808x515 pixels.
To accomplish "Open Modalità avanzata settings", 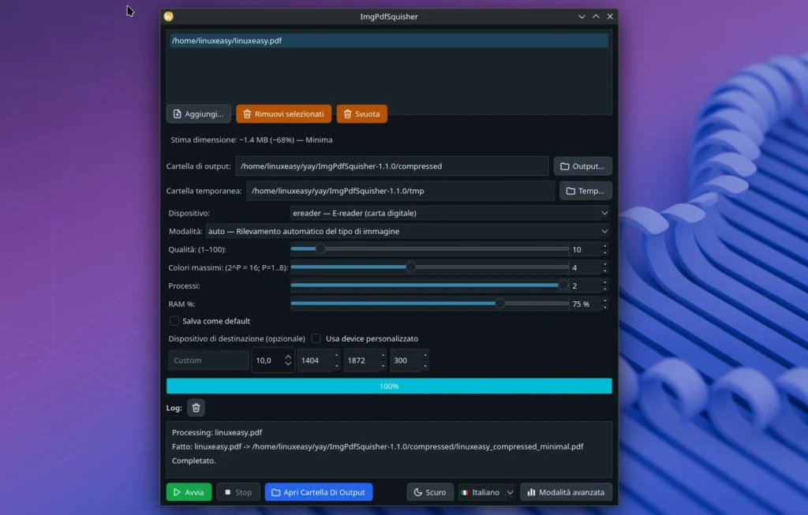I will tap(566, 492).
